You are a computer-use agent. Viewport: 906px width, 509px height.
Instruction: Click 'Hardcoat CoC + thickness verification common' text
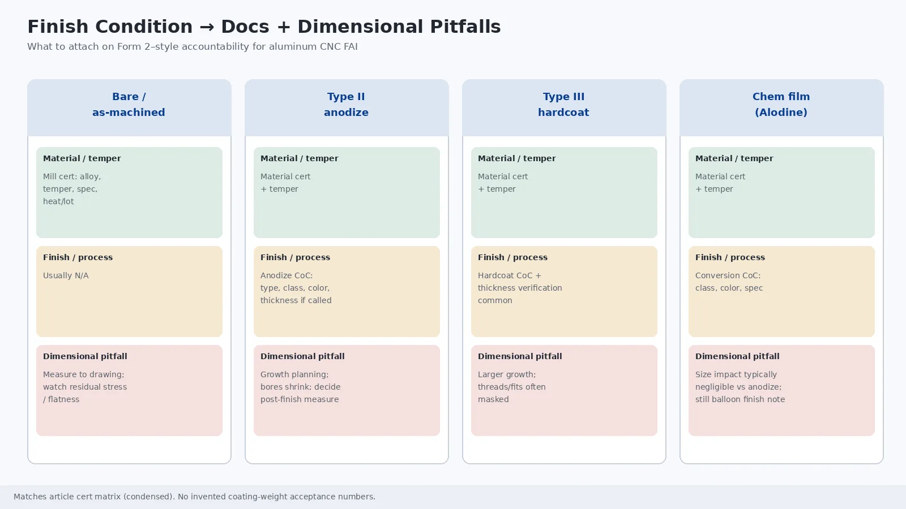[520, 288]
